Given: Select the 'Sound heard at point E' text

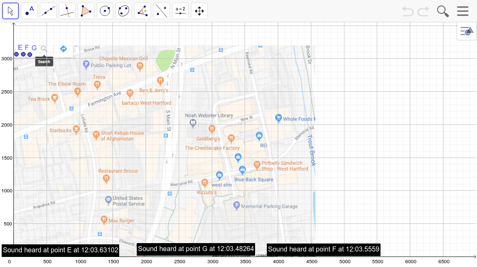Looking at the screenshot, I should (60, 251).
